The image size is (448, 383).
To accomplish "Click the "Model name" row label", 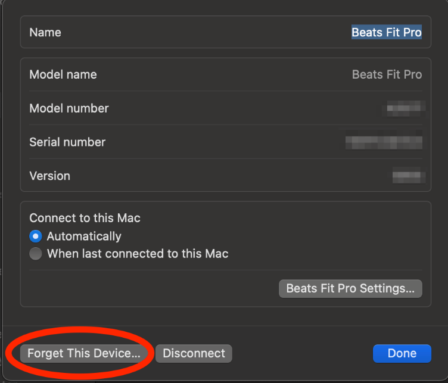I will [x=63, y=74].
